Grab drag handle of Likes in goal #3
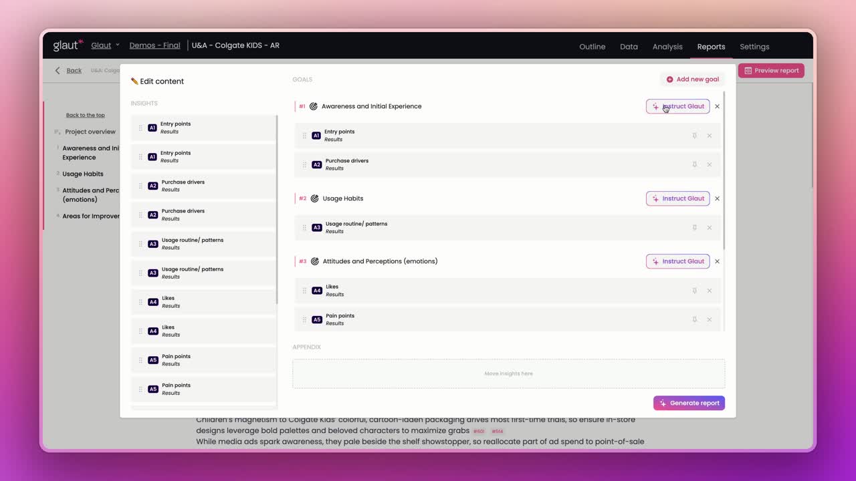Image resolution: width=856 pixels, height=481 pixels. pos(304,291)
